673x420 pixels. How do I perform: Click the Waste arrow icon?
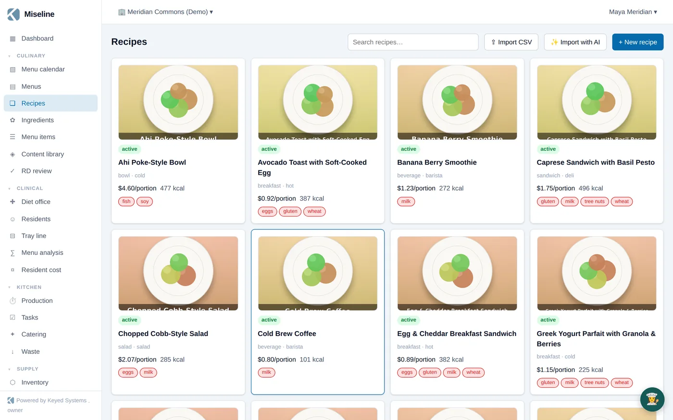tap(12, 351)
